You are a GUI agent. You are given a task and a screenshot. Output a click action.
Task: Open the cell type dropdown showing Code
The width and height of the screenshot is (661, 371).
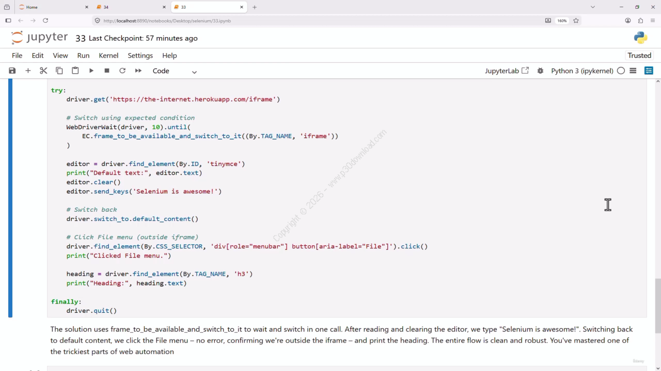(x=175, y=71)
